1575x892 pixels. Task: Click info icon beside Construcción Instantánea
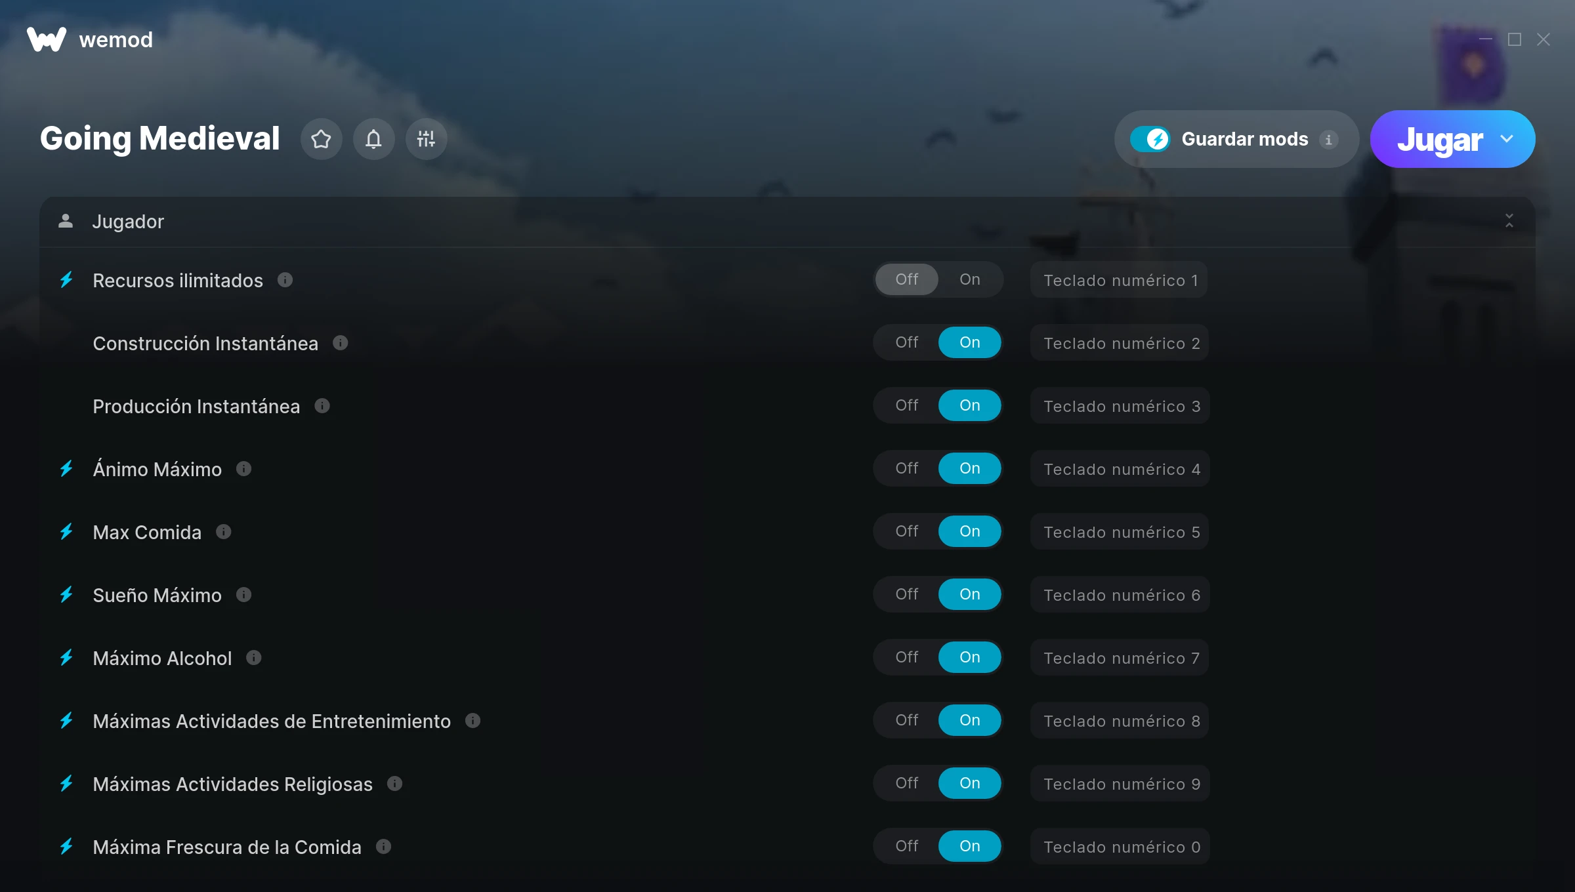click(x=340, y=342)
